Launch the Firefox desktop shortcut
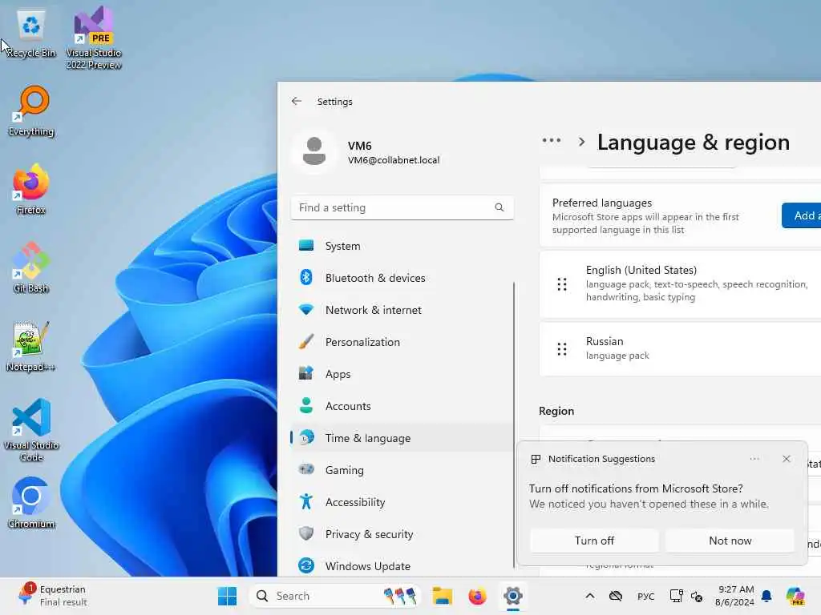This screenshot has height=615, width=821. coord(31,189)
